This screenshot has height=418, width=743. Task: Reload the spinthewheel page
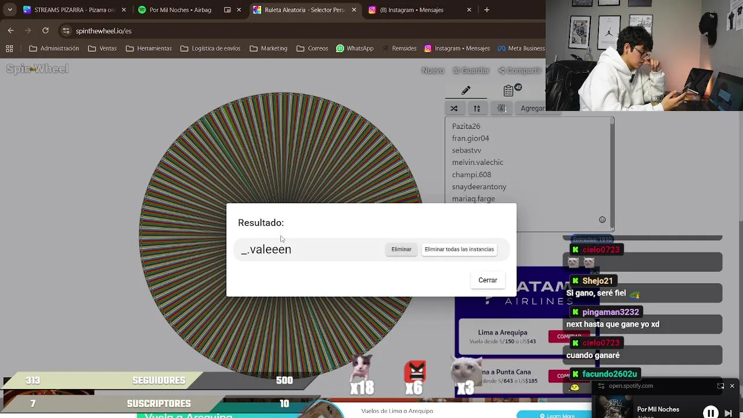[45, 31]
